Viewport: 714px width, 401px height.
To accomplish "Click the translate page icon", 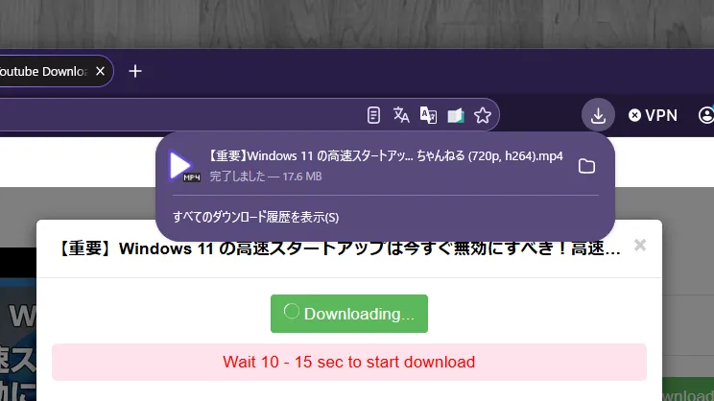I will (x=401, y=115).
